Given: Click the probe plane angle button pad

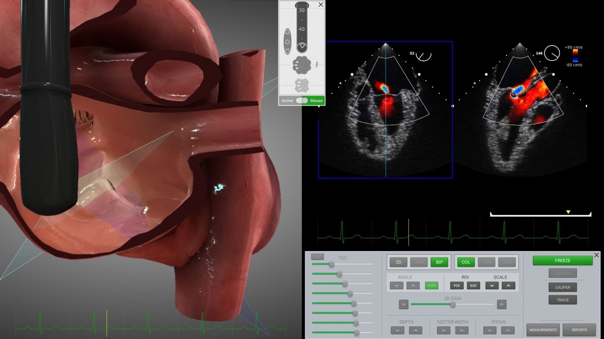Looking at the screenshot, I should [x=287, y=42].
